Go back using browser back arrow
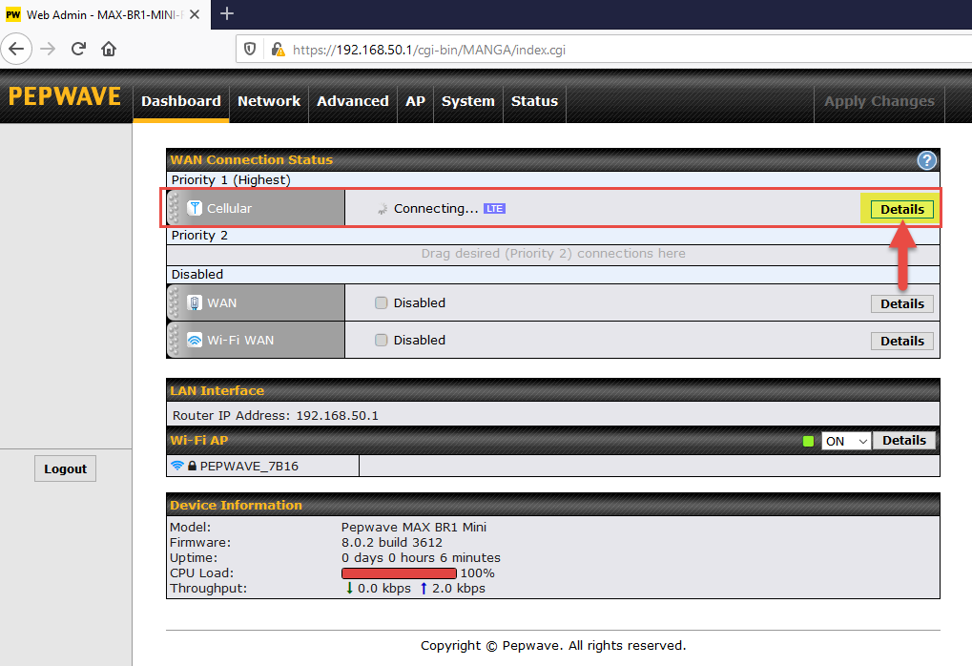The width and height of the screenshot is (972, 666). 17,49
